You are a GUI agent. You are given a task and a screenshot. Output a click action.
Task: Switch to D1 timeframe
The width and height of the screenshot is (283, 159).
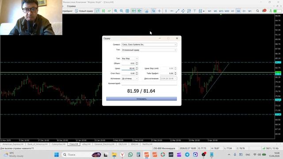pos(244,11)
